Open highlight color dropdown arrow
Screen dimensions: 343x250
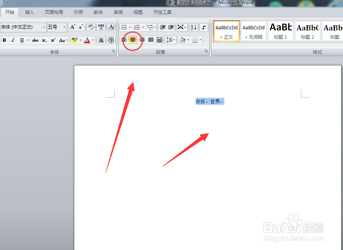pyautogui.click(x=81, y=40)
